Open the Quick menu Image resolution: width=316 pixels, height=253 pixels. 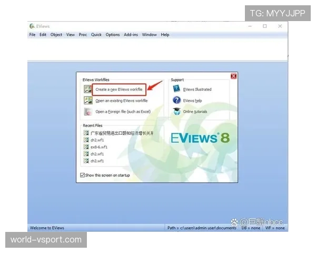[96, 34]
